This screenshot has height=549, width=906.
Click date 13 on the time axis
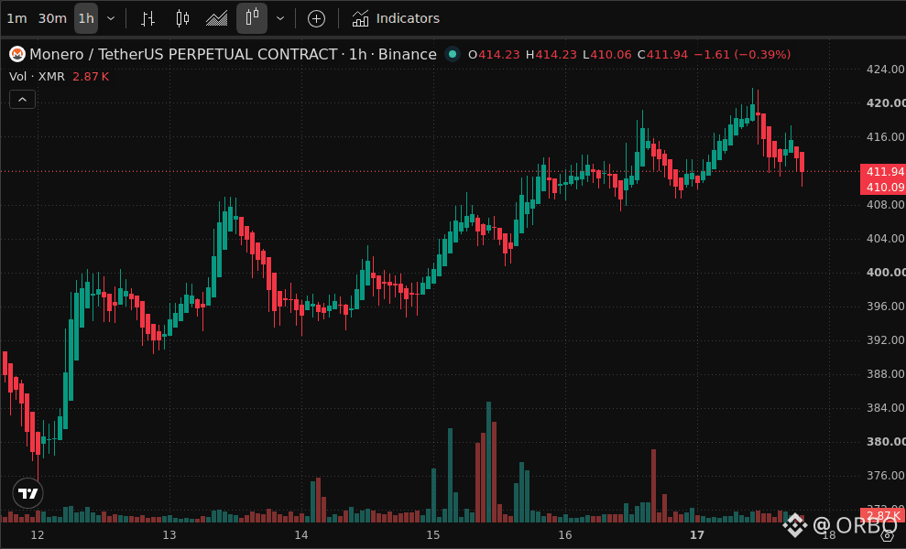click(169, 535)
